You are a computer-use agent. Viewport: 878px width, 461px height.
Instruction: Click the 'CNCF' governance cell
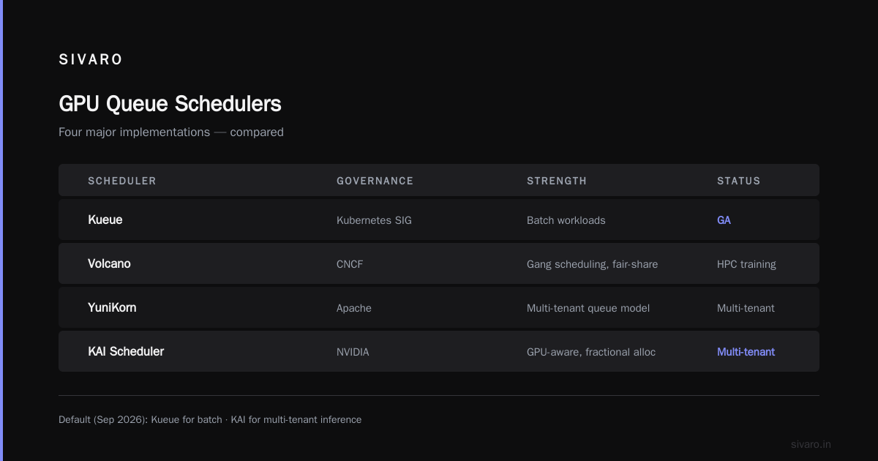[x=350, y=264]
